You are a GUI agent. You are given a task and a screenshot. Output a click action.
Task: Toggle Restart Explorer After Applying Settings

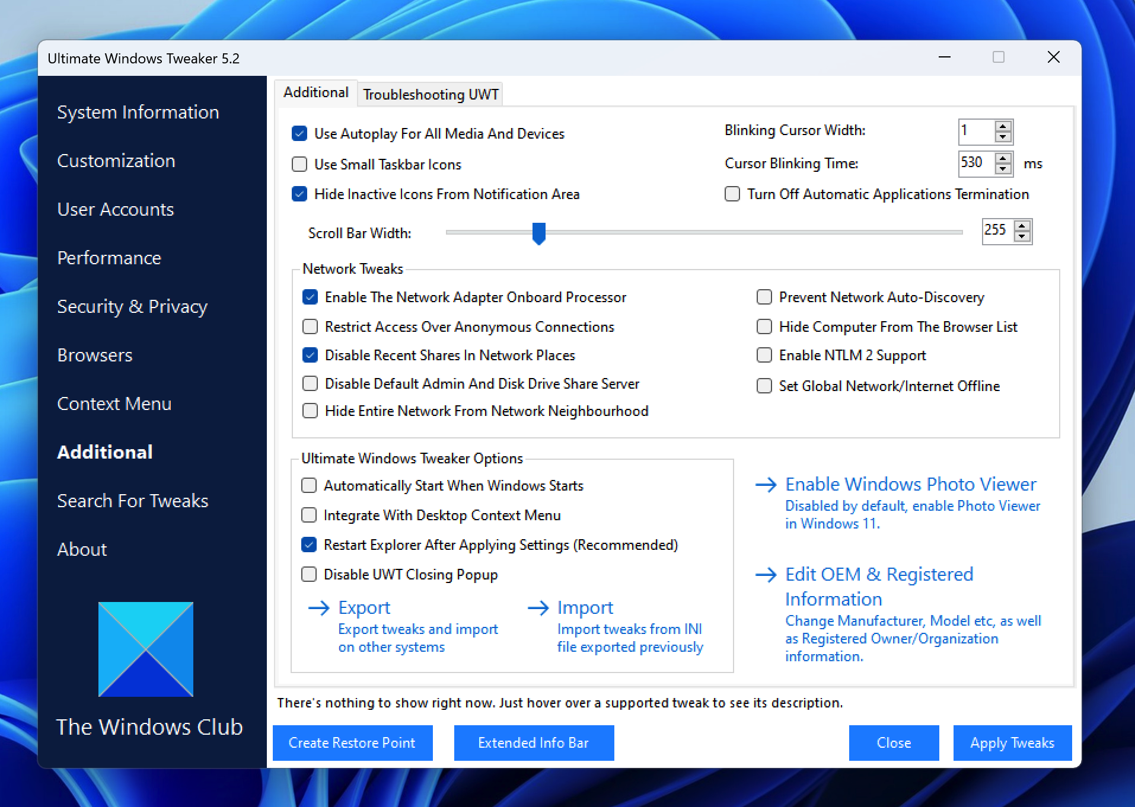[x=309, y=545]
